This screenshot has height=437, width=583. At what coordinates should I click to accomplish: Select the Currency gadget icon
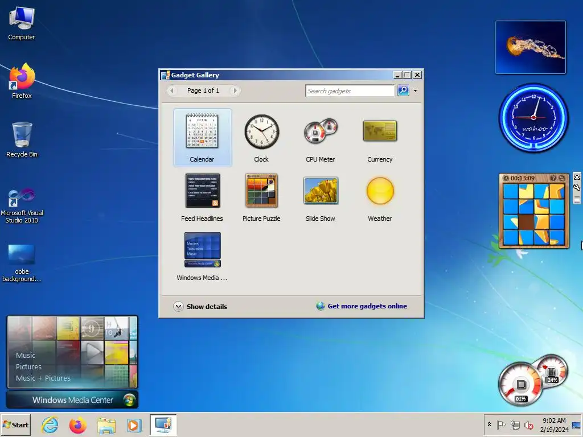point(380,131)
